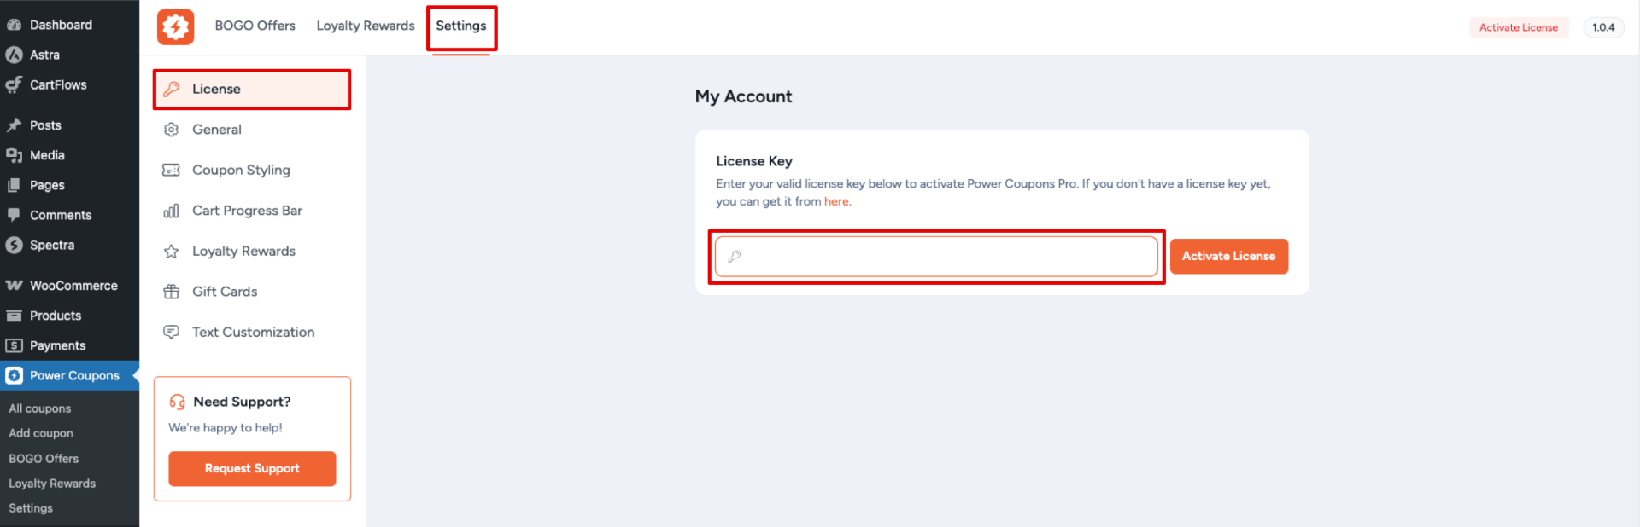Click the 'License Key' label text
Screen dimensions: 1640x527
754,161
